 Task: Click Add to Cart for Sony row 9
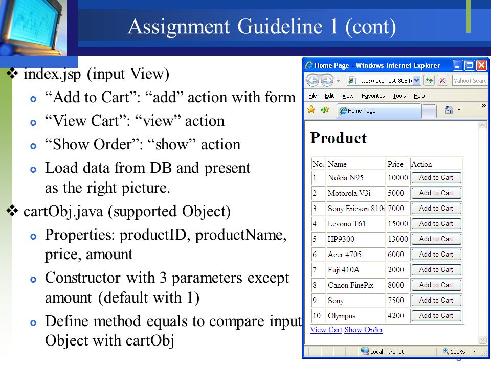436,301
